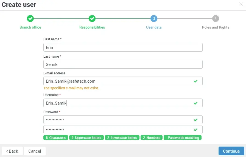Click the 'Create user' dialog title
The height and width of the screenshot is (157, 246).
tap(19, 5)
